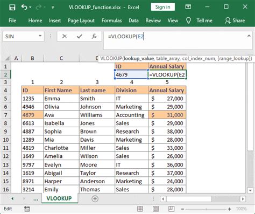Screen dimensions: 255x214
Task: Switch to Page Break Preview icon
Action: [171, 209]
